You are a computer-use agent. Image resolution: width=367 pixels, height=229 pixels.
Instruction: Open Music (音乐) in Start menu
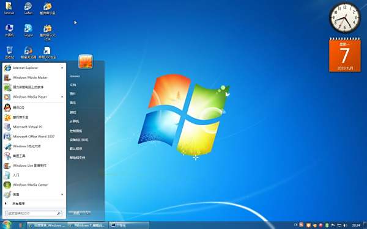pyautogui.click(x=73, y=103)
